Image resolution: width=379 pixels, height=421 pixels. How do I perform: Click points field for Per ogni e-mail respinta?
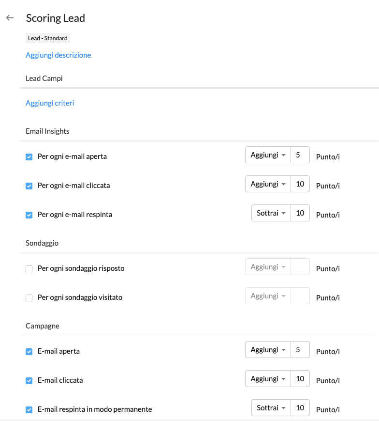[300, 214]
